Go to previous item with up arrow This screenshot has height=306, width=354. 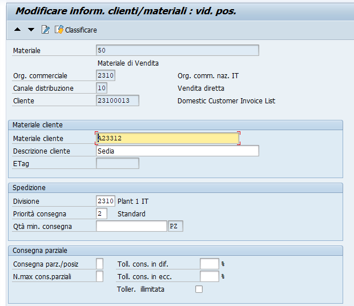point(17,30)
